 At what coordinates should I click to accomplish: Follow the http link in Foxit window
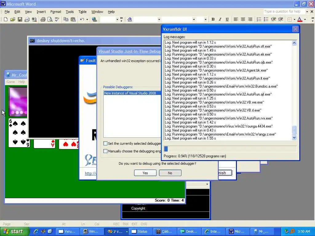(x=90, y=173)
